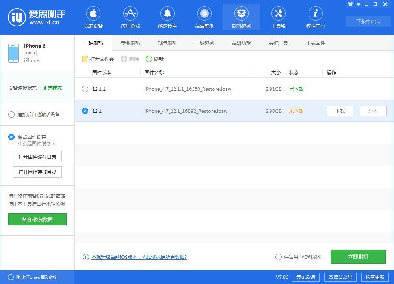Open the title bar dropdown menu arrow
Viewport: 394px width, 284px height.
pyautogui.click(x=359, y=4)
